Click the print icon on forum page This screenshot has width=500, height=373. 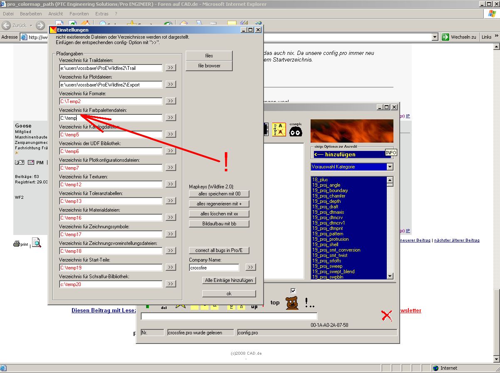point(21,244)
